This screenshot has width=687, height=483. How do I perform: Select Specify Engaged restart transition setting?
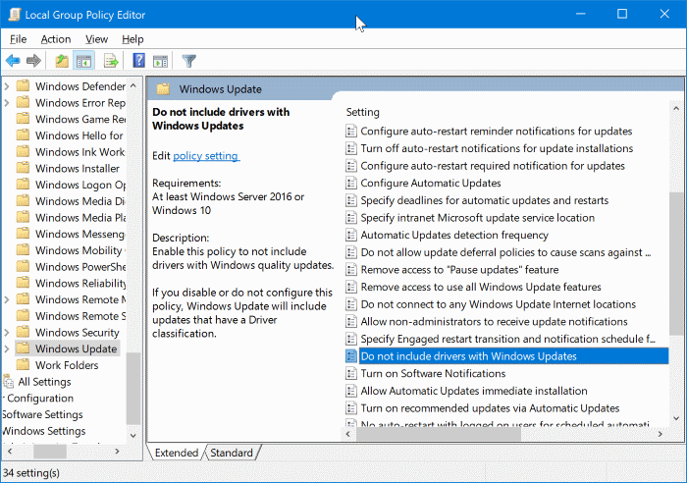pos(507,339)
